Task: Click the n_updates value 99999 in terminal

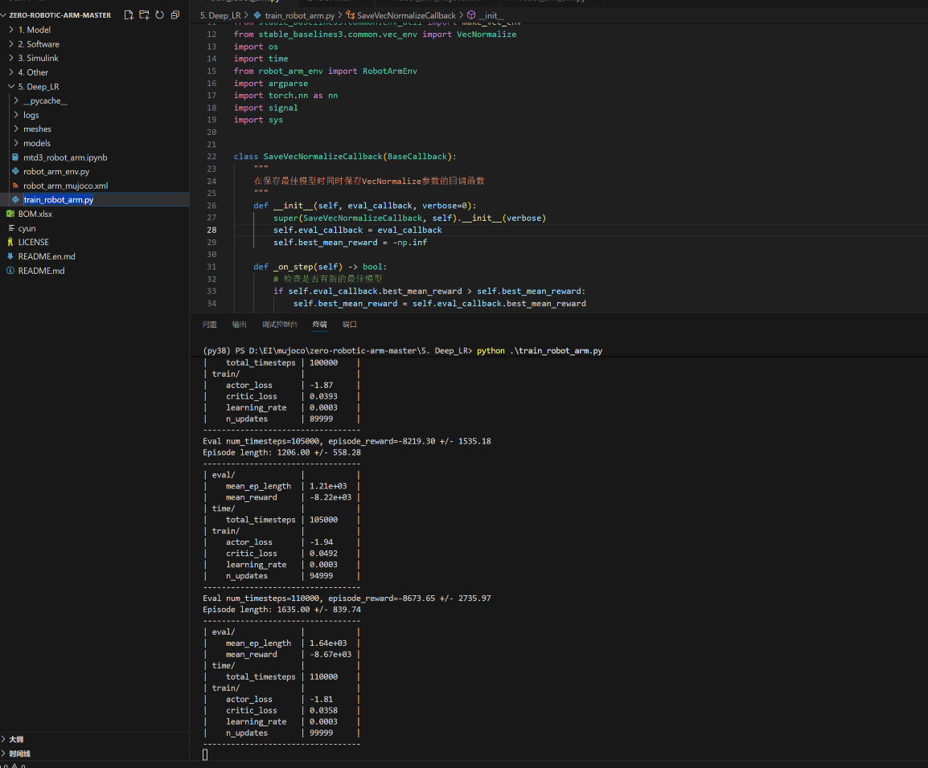Action: [x=321, y=733]
